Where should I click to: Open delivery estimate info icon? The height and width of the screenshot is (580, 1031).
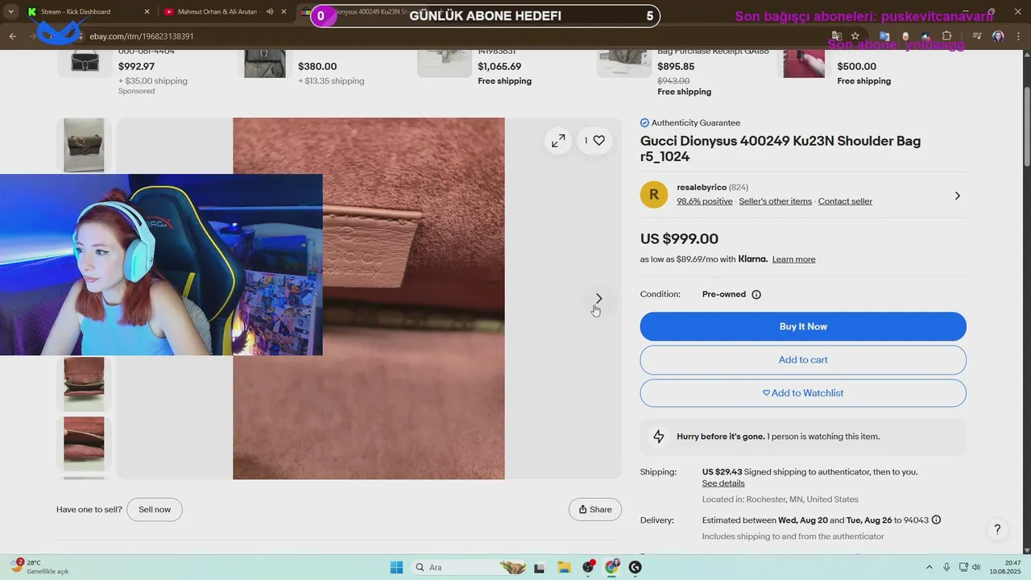click(936, 520)
